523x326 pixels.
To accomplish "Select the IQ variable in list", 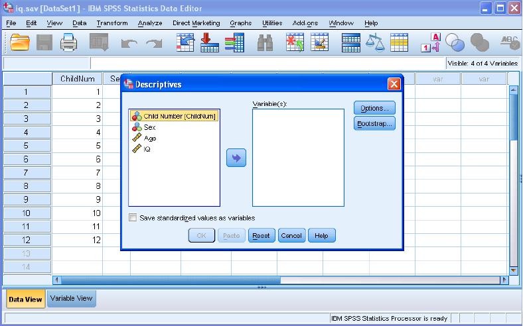I will pos(147,149).
